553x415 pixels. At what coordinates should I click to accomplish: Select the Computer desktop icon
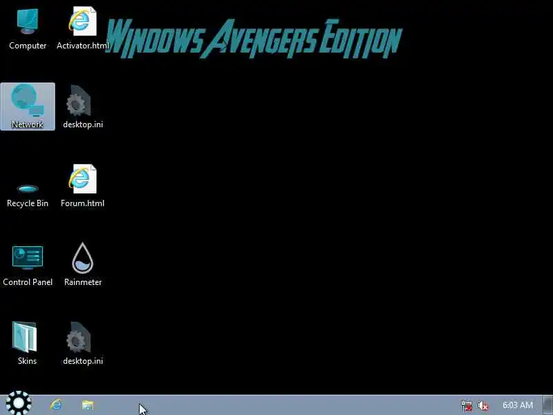pyautogui.click(x=28, y=29)
